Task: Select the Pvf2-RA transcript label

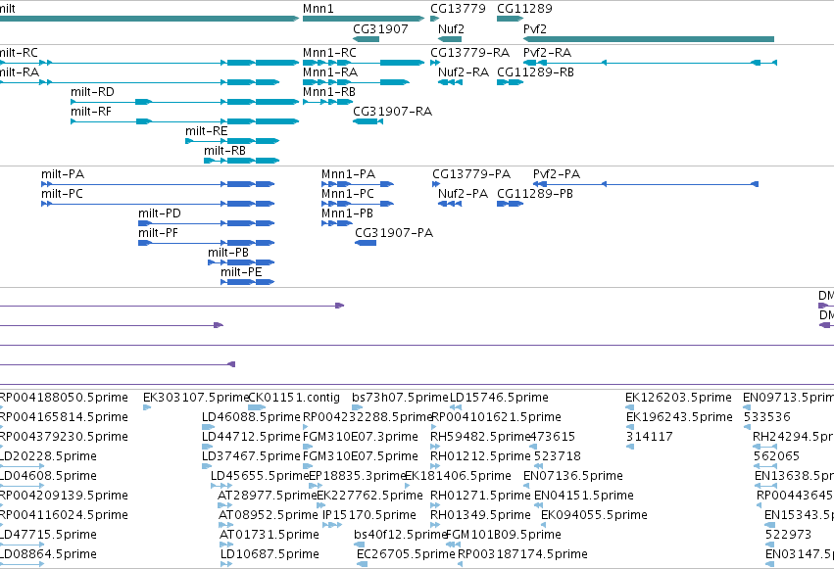Action: 547,53
